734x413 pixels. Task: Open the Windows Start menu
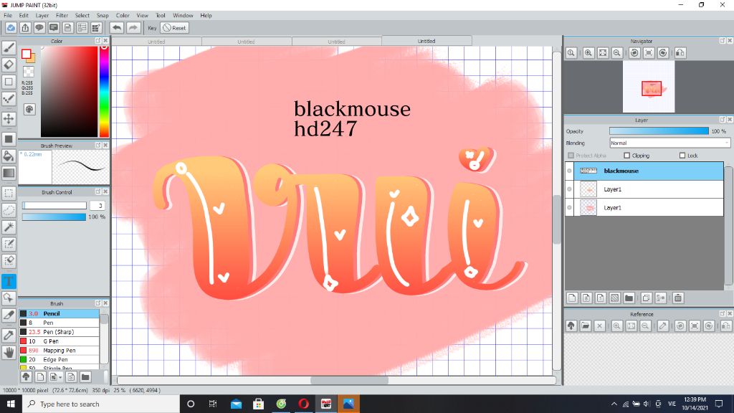11,404
